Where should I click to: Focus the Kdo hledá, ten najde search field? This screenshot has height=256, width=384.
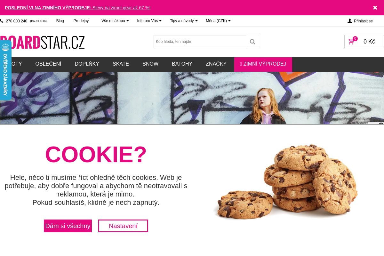200,42
